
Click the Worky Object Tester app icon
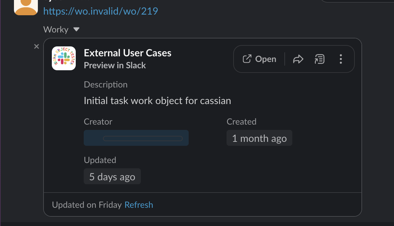(64, 58)
